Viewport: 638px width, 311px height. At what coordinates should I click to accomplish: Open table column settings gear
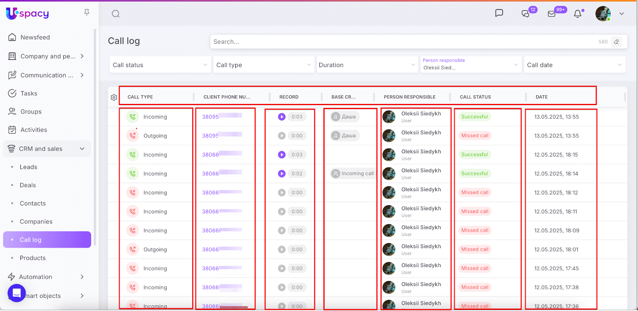(x=114, y=97)
